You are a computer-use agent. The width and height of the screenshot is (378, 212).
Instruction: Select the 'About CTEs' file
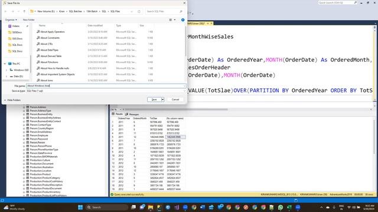coord(46,44)
